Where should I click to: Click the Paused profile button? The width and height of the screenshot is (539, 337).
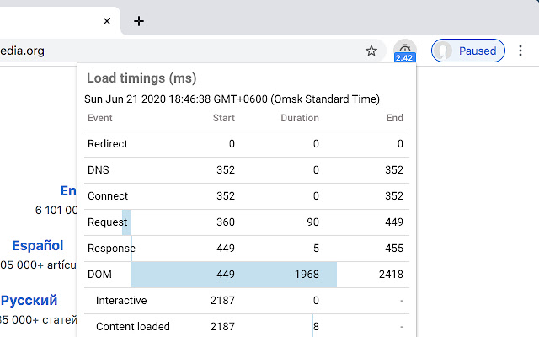tap(468, 51)
